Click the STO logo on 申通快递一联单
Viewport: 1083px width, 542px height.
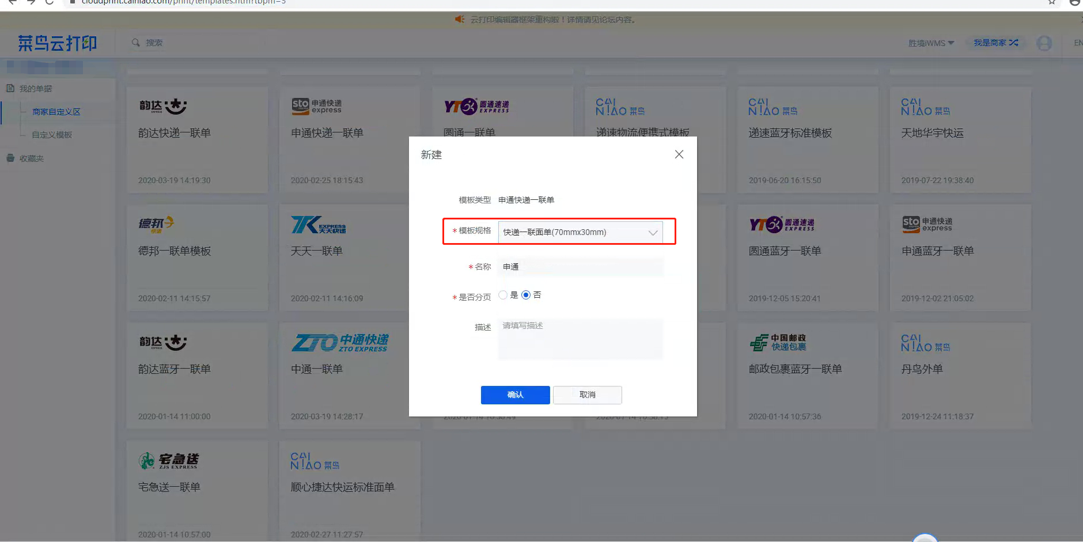coord(316,105)
